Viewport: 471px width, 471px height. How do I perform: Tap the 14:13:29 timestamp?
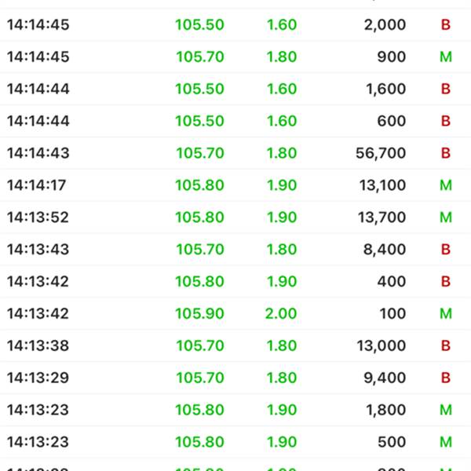click(38, 378)
